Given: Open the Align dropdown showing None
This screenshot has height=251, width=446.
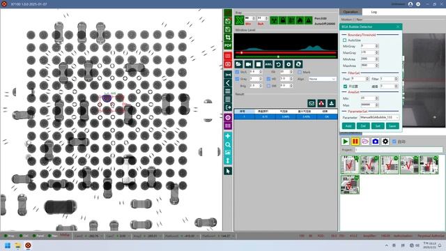Looking at the screenshot, I should 322,79.
